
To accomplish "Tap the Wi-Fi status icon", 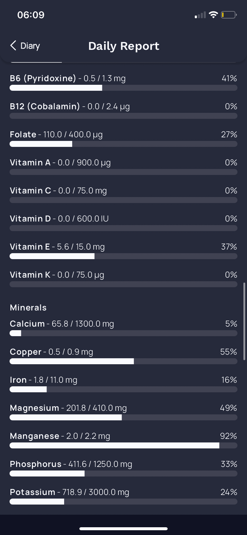I will pos(213,15).
